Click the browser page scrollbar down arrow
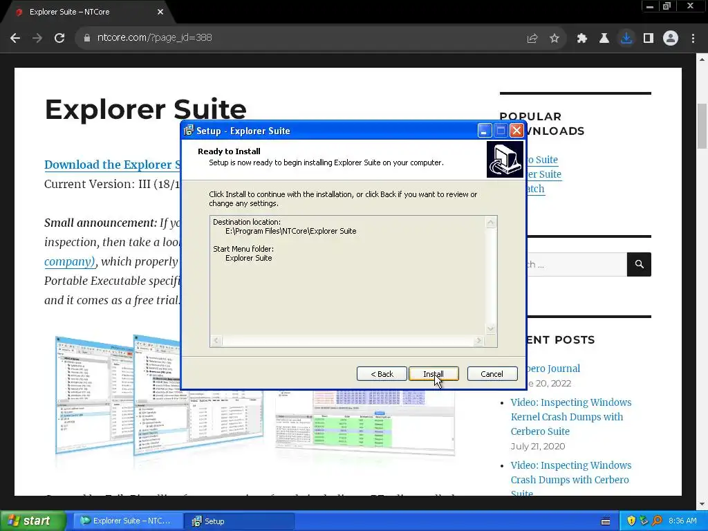This screenshot has height=531, width=708. tap(702, 503)
